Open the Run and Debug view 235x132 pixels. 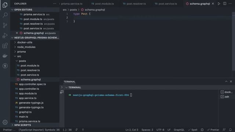(x=5, y=36)
